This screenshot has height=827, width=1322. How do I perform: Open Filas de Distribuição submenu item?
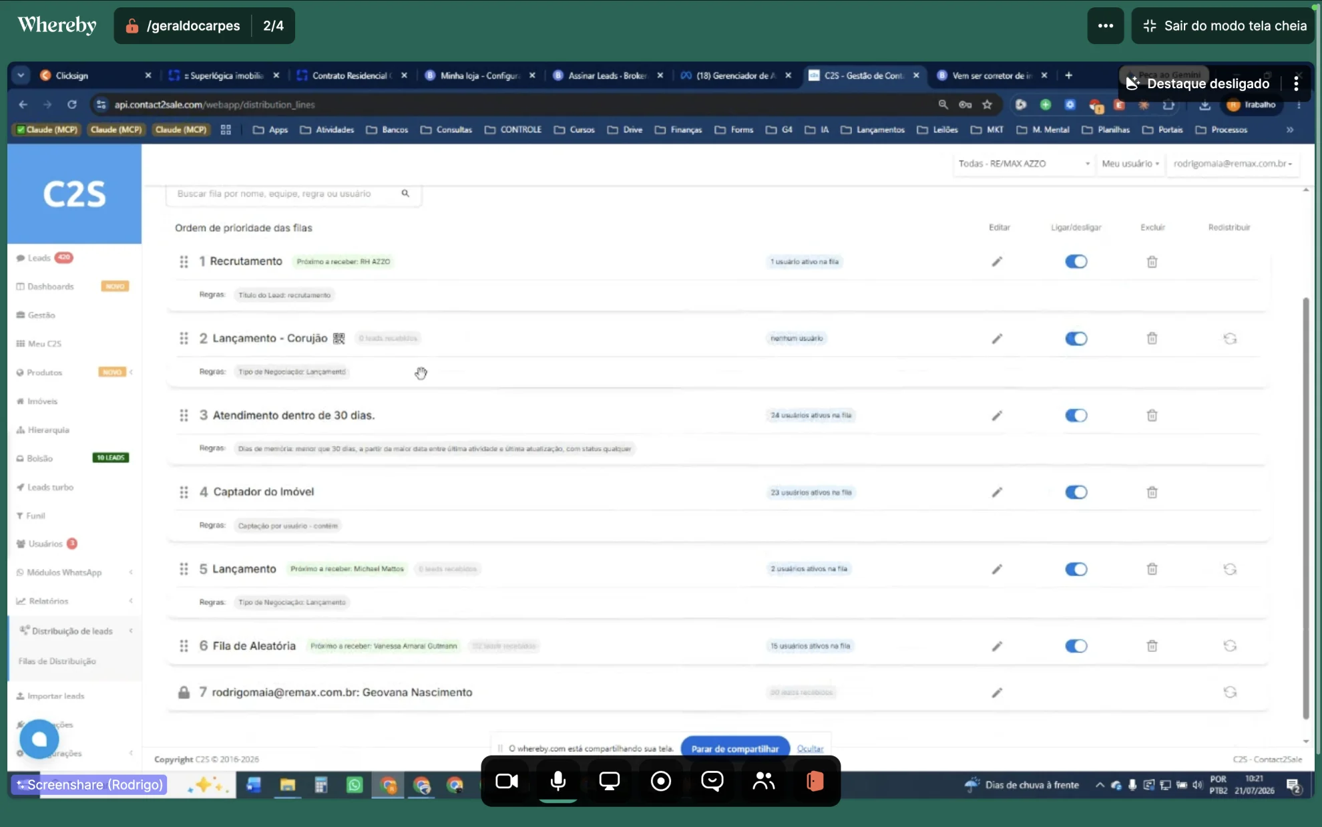(57, 661)
